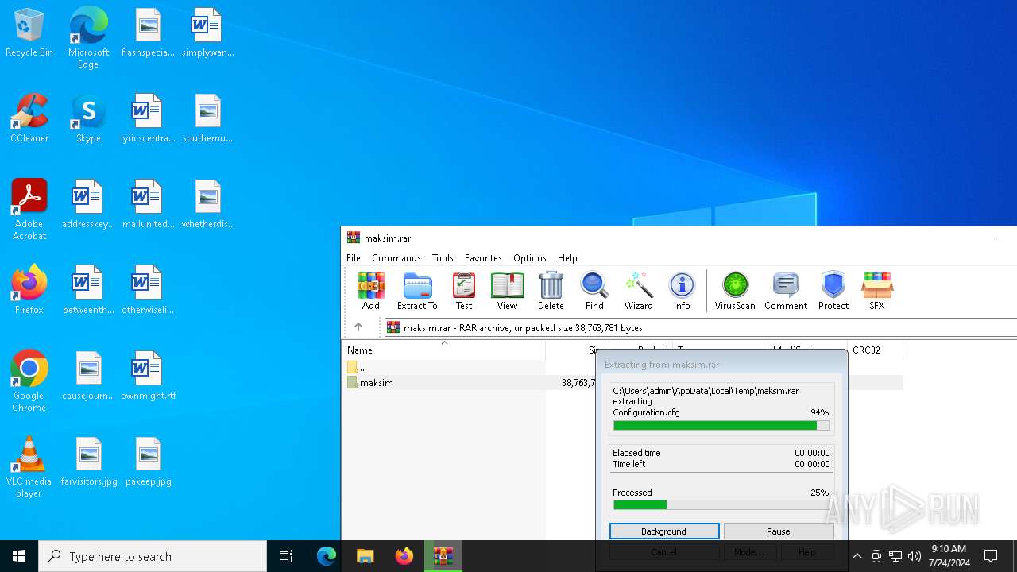Image resolution: width=1017 pixels, height=572 pixels.
Task: Open Adobe Acrobat desktop shortcut
Action: click(x=29, y=210)
